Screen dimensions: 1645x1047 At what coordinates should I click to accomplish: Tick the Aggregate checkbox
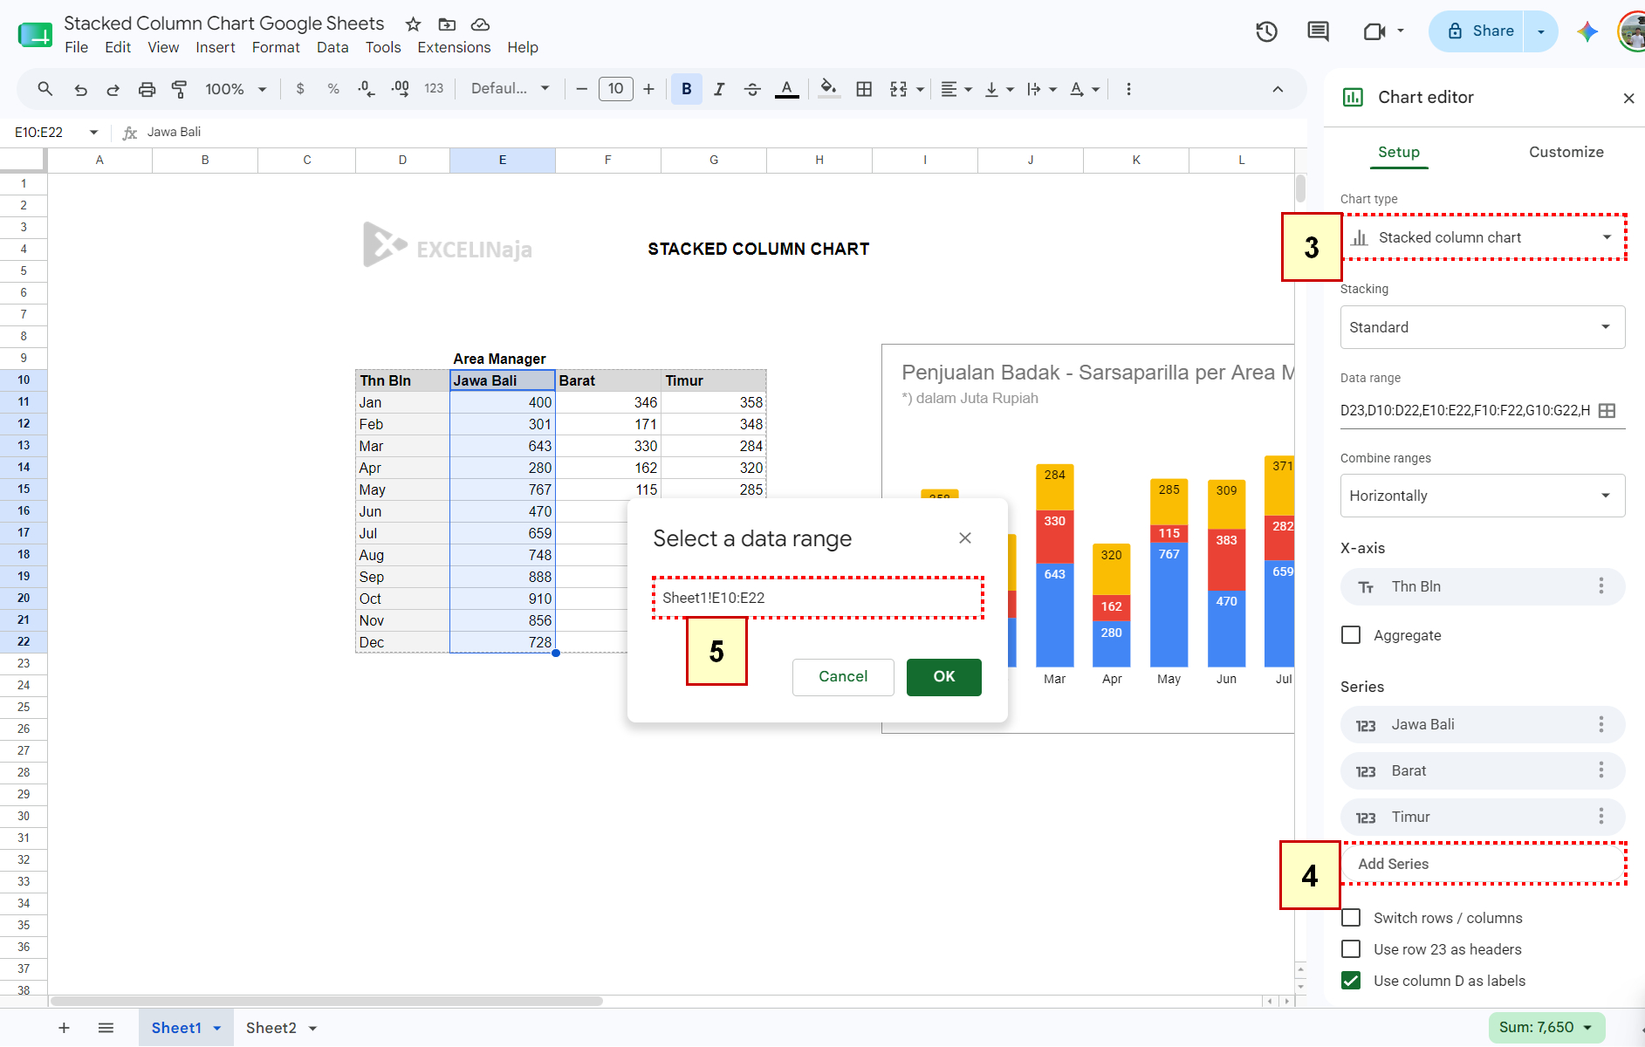(1351, 635)
